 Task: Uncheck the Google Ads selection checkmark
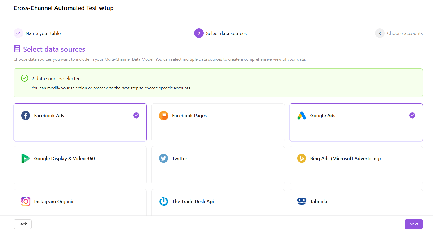pyautogui.click(x=412, y=115)
